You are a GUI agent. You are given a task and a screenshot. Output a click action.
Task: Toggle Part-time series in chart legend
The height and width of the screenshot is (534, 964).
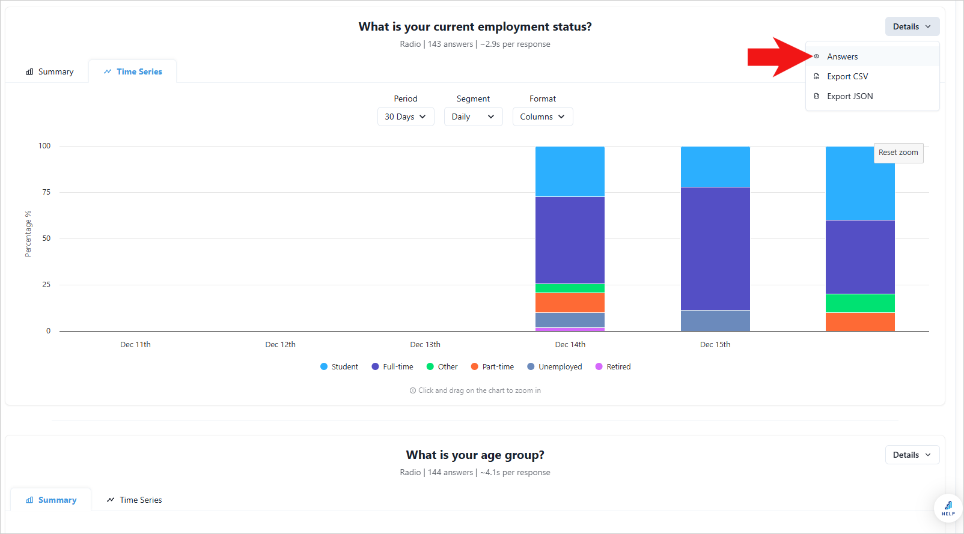[x=492, y=366]
